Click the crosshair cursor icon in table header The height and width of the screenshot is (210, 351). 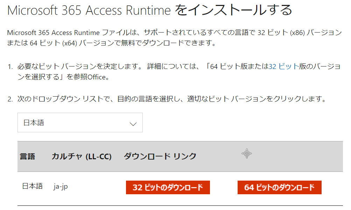(247, 153)
